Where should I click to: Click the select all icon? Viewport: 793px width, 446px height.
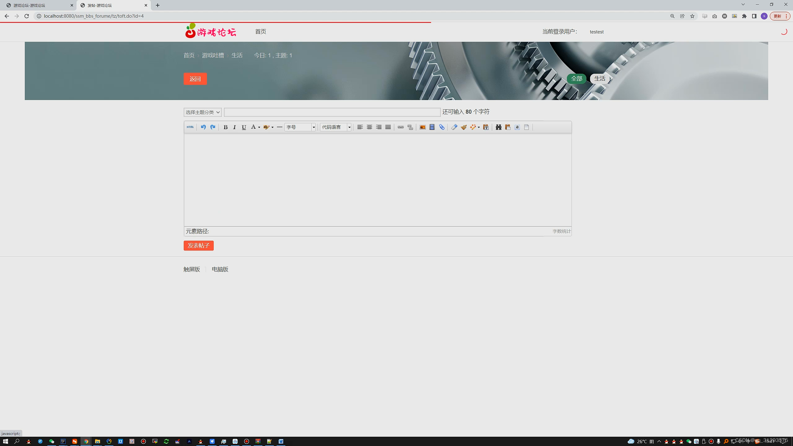click(517, 127)
